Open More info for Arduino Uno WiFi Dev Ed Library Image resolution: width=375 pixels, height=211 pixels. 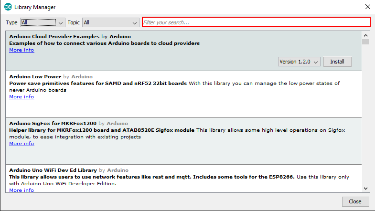pos(21,190)
